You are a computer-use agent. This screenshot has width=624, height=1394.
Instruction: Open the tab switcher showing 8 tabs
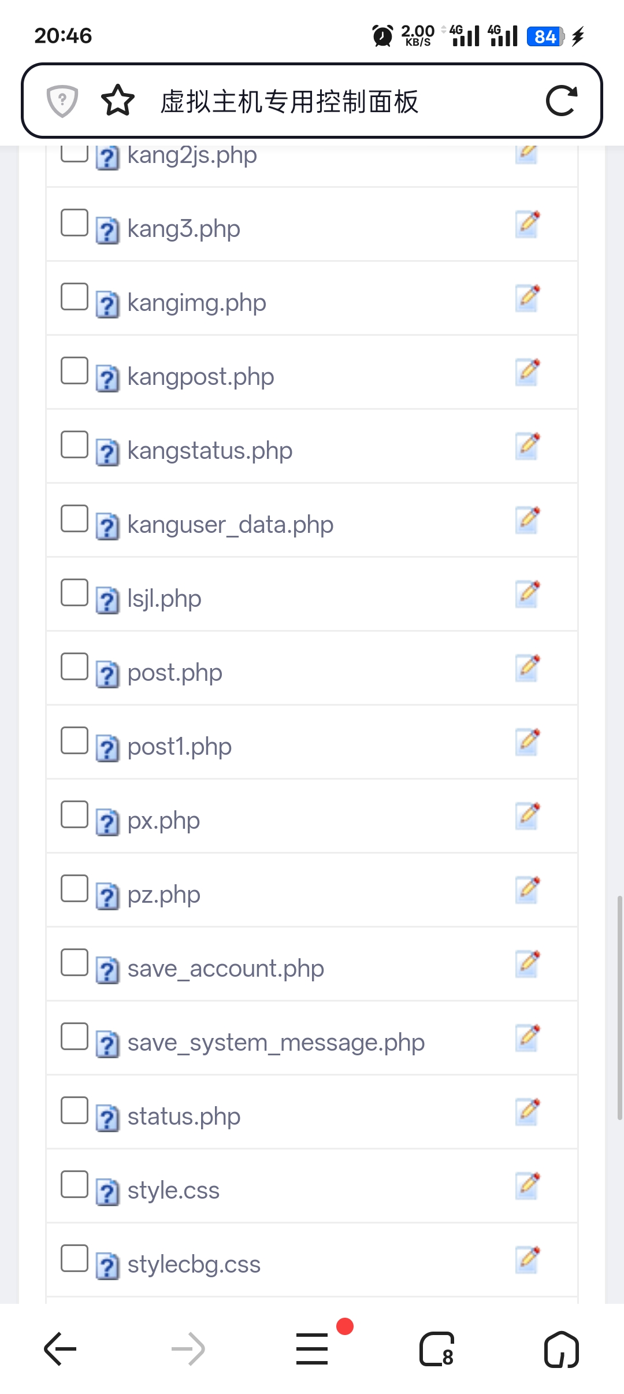click(x=437, y=1349)
